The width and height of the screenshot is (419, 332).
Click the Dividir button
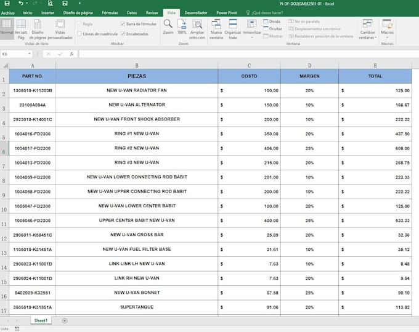[x=272, y=22]
